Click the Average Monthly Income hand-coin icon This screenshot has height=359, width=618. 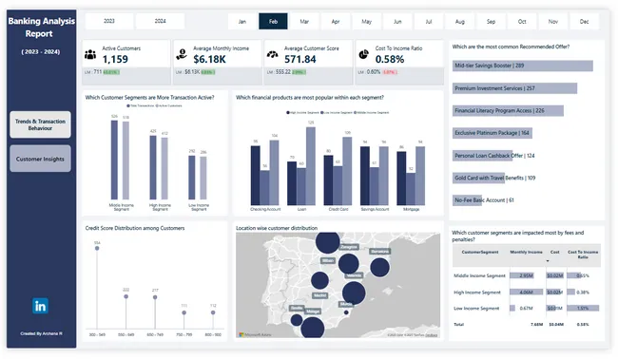(182, 54)
